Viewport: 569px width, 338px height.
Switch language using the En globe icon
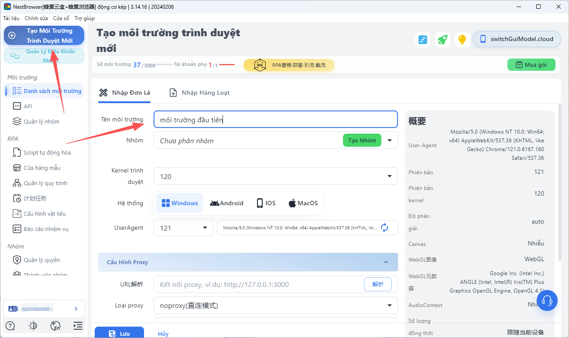tap(56, 326)
